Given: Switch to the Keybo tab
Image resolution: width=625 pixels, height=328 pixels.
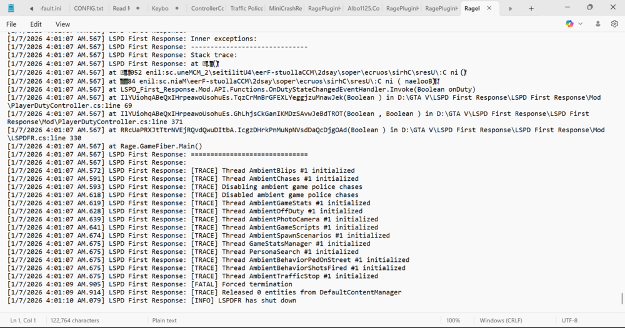Looking at the screenshot, I should pyautogui.click(x=160, y=8).
